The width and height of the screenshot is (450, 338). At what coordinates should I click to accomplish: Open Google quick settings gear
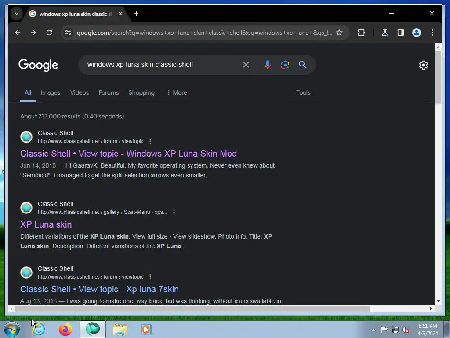pos(423,65)
